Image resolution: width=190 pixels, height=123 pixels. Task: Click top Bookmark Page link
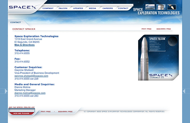(164, 29)
